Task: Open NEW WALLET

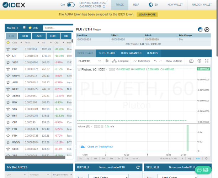Action: 175,5
